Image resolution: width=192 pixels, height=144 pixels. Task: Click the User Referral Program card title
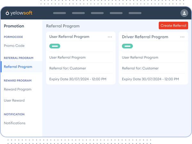click(x=69, y=37)
